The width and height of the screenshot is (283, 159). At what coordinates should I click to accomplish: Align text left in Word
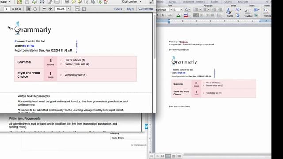[196, 15]
